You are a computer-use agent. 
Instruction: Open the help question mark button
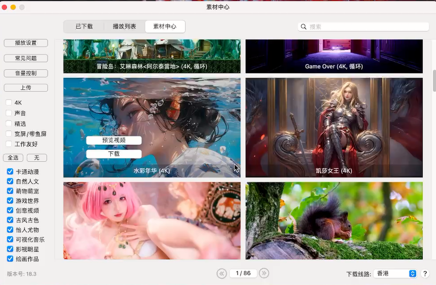pyautogui.click(x=425, y=274)
